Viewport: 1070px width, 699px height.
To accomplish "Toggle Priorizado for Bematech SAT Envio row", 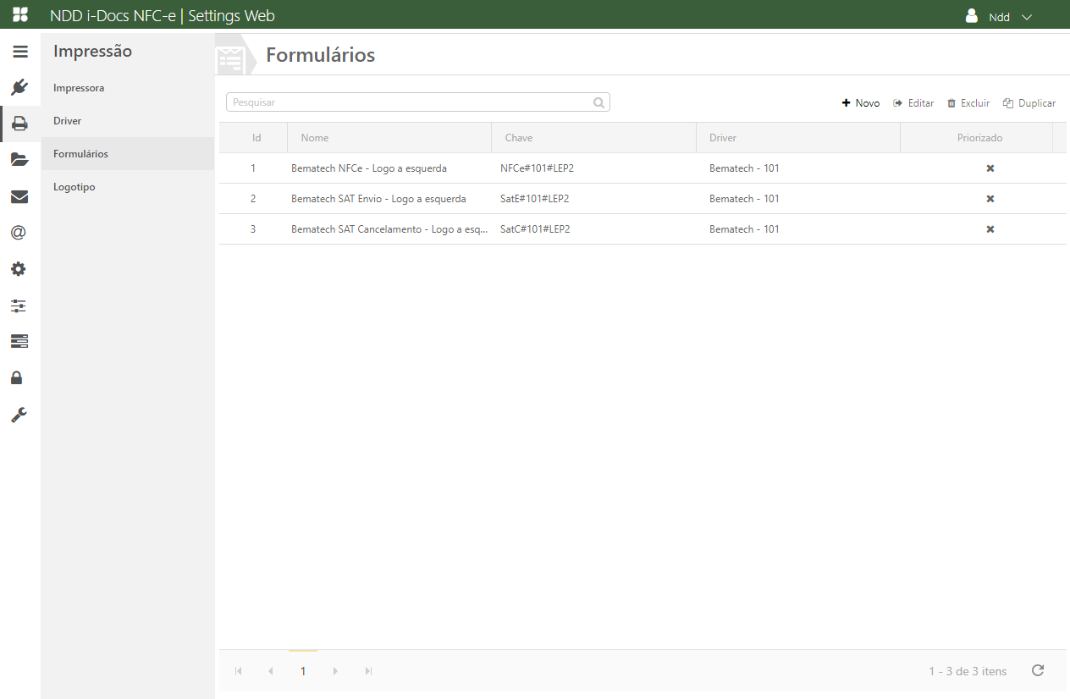I will pyautogui.click(x=990, y=199).
